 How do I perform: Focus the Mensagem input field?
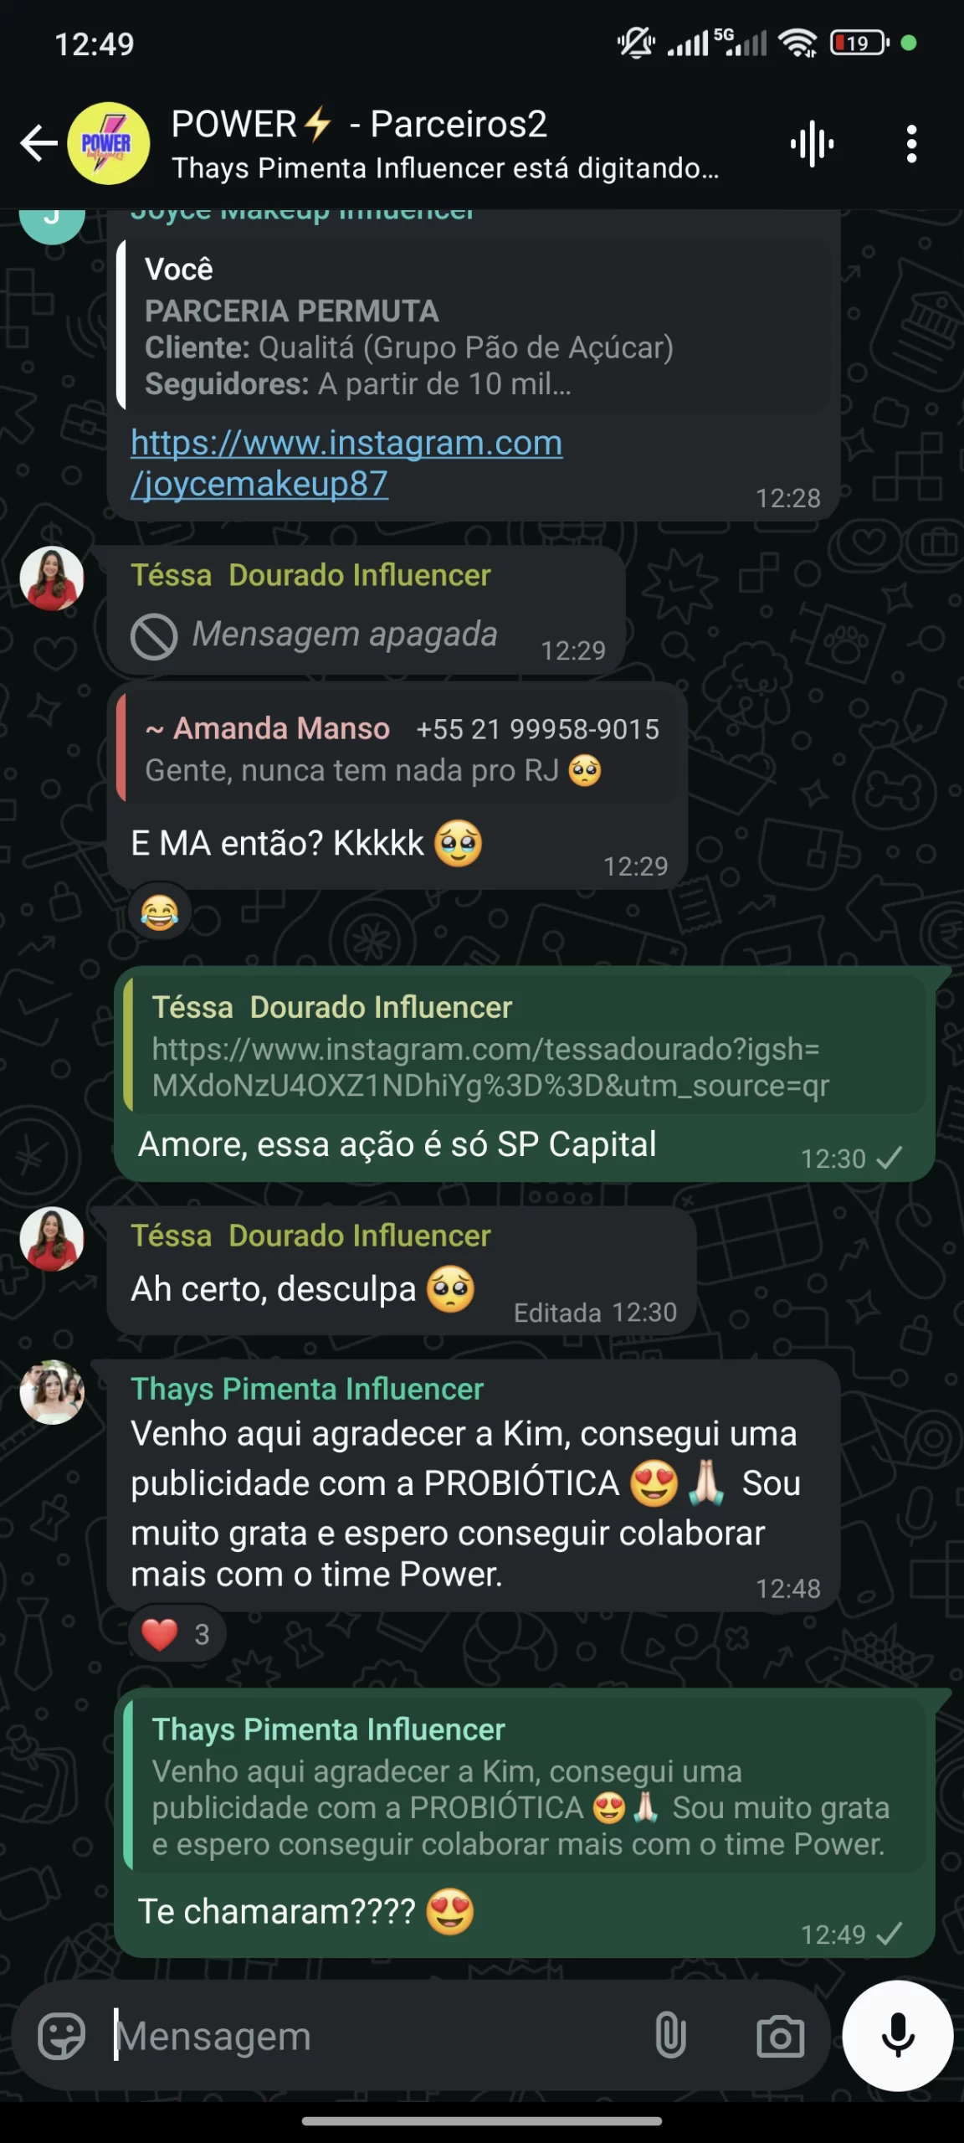click(377, 2036)
